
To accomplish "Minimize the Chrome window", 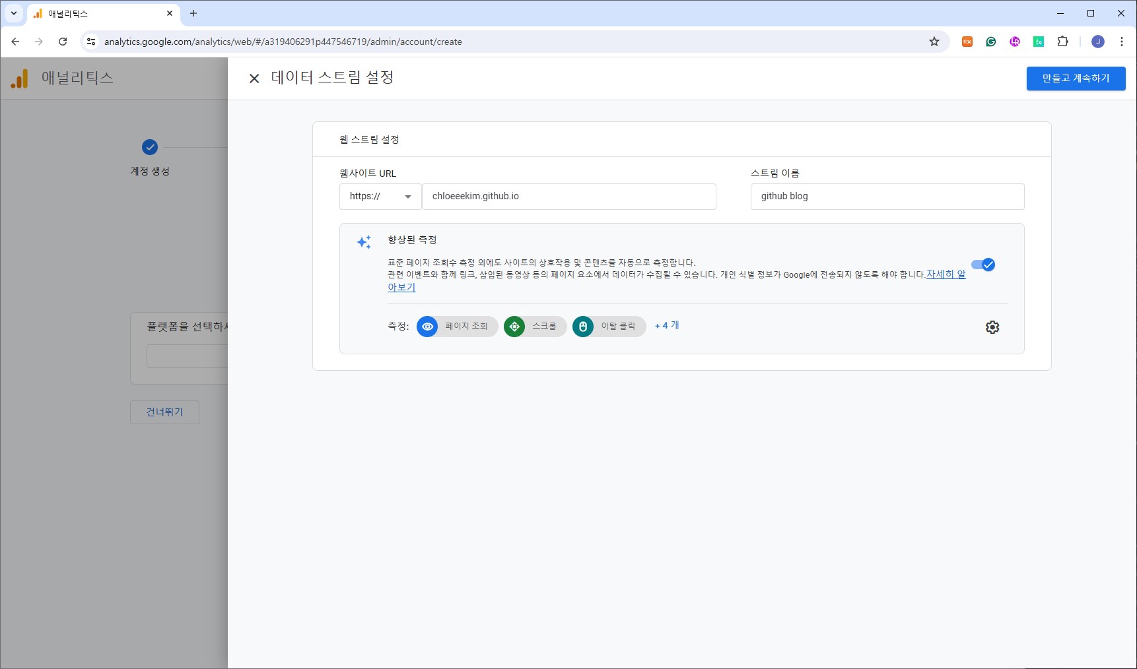I will (1060, 13).
